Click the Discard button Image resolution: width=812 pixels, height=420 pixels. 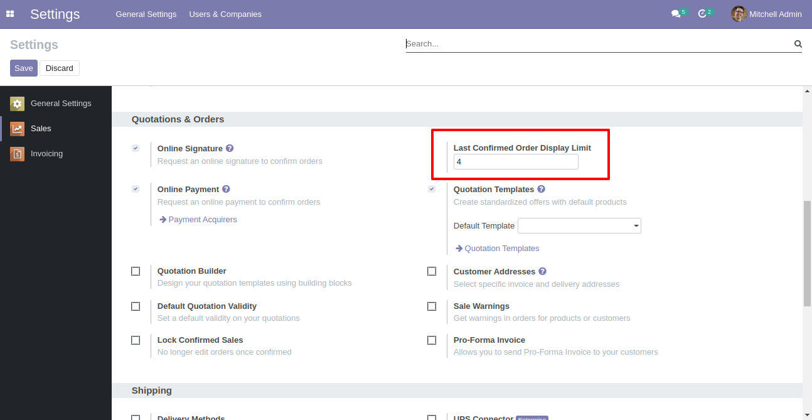click(60, 68)
